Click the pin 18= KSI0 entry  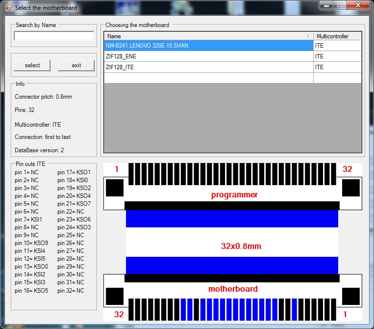click(x=73, y=180)
